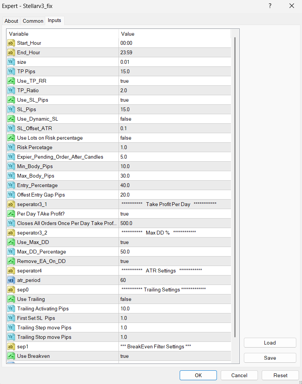Click the decimal icon beside Min_Body_Pips
The width and height of the screenshot is (302, 384).
(x=11, y=167)
